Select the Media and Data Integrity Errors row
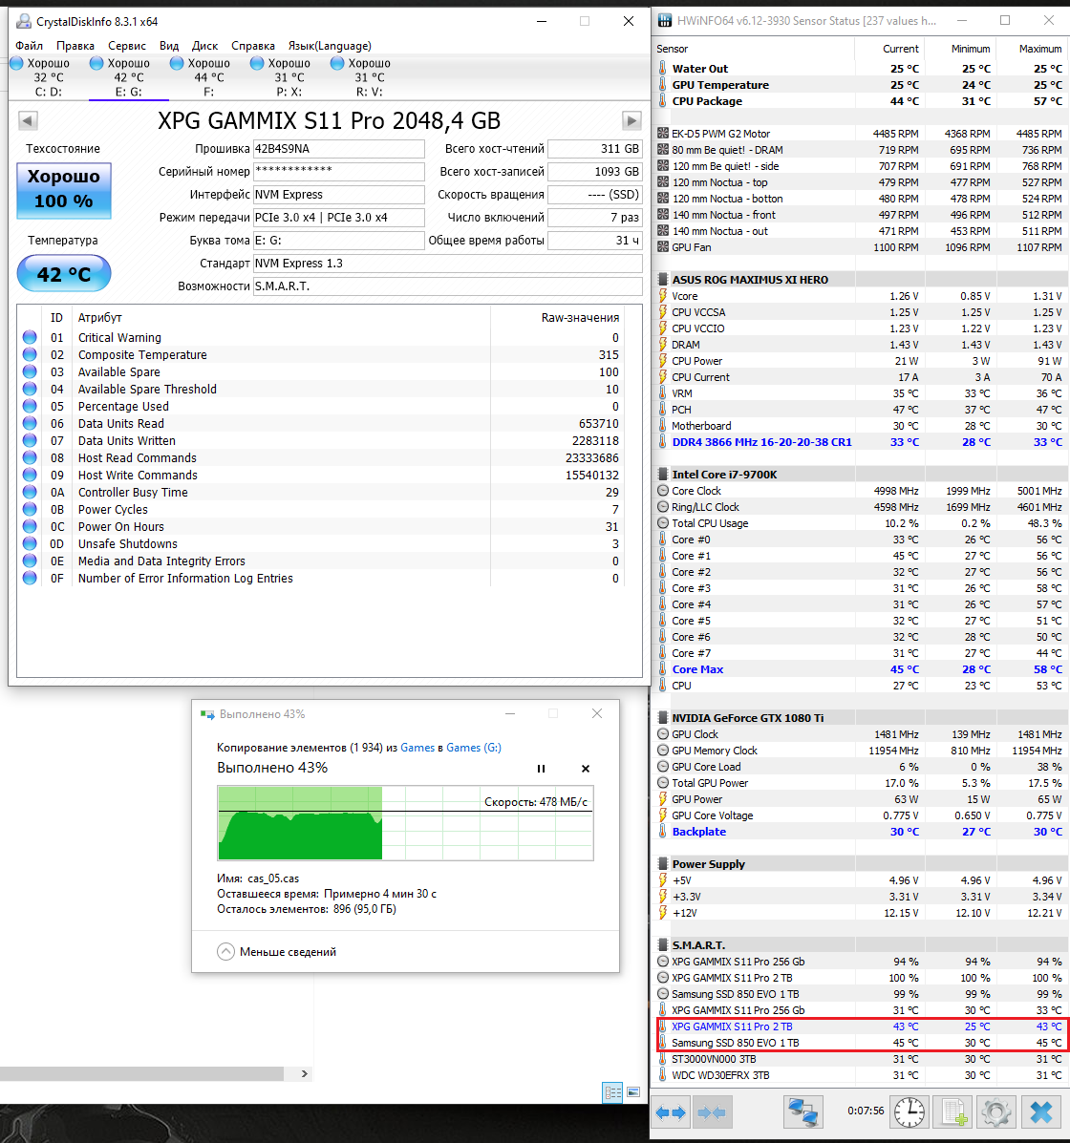 (322, 561)
